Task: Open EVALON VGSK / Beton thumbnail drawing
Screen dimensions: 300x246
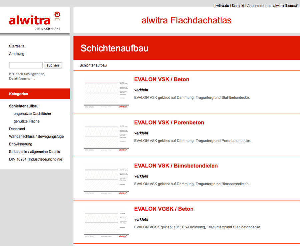Action: click(x=106, y=222)
